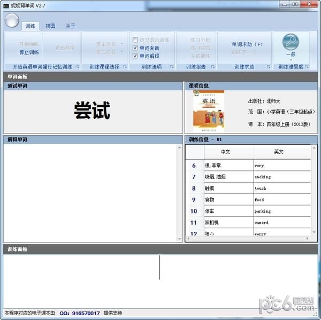Click the training panel text input area
Screen dimensions: 321x320
tap(160, 282)
